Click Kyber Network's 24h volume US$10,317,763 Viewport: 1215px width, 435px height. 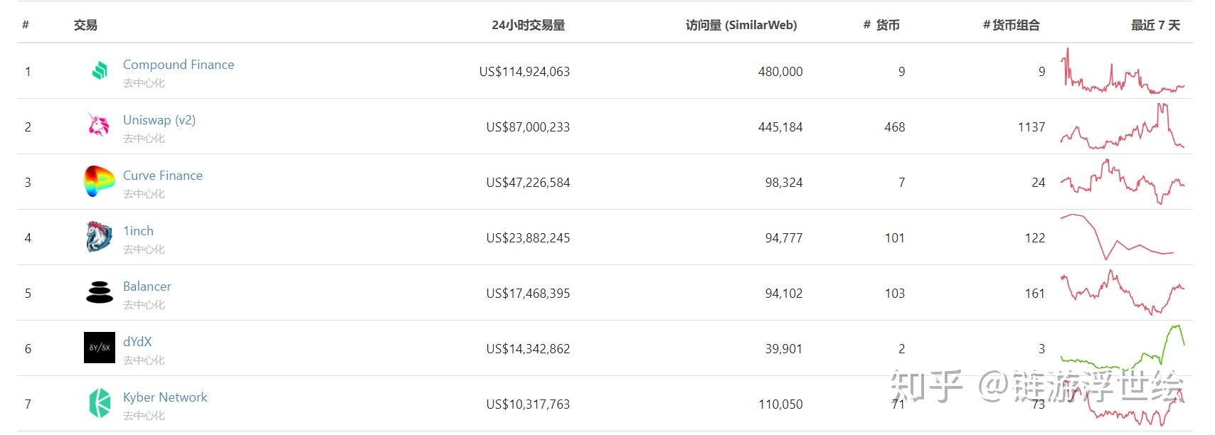[528, 404]
